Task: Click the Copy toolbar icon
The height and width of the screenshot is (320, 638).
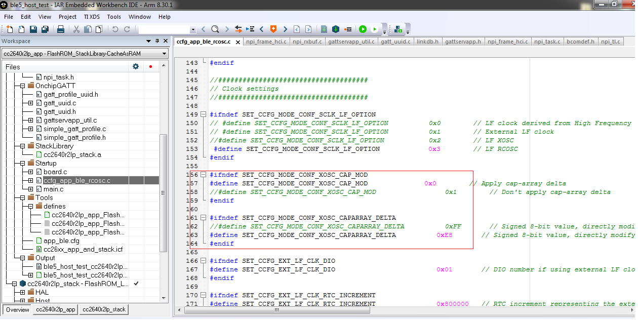Action: tap(87, 29)
